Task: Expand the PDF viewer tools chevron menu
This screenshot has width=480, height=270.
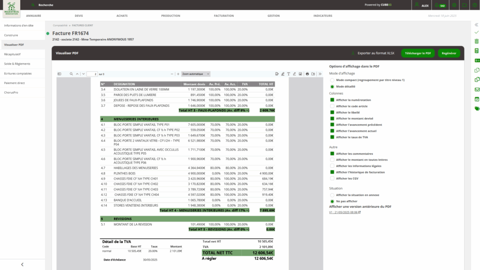Action: [320, 74]
